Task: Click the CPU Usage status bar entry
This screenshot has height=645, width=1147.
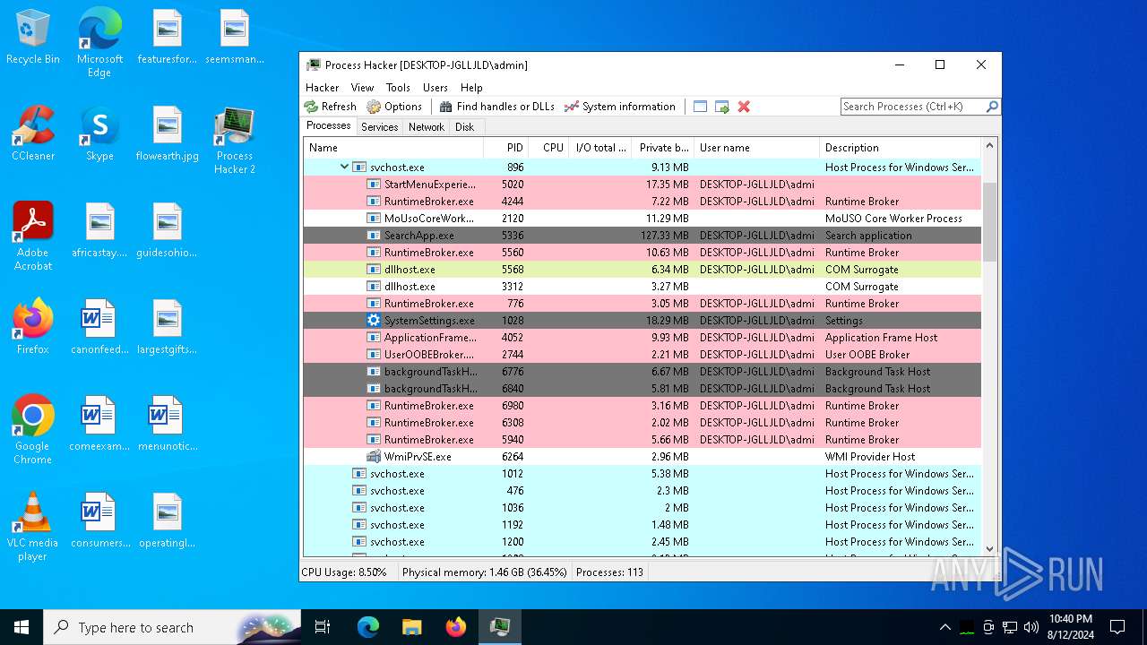Action: coord(344,572)
